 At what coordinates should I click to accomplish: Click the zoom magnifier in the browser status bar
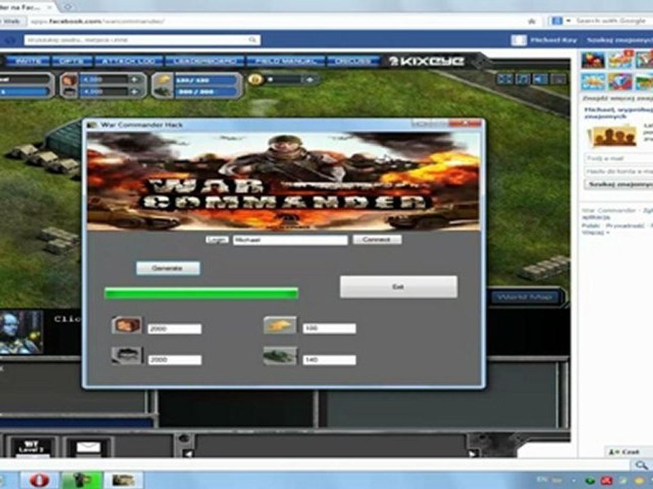pyautogui.click(x=641, y=465)
